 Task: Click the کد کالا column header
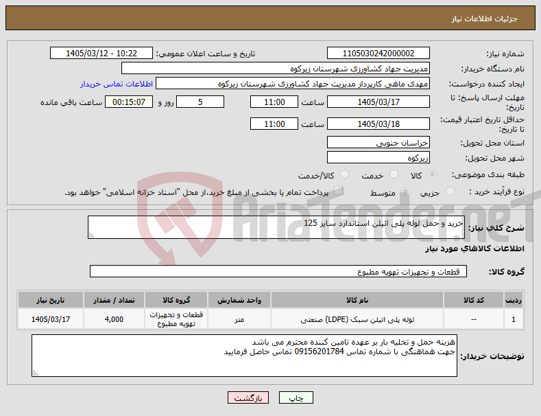click(x=473, y=300)
